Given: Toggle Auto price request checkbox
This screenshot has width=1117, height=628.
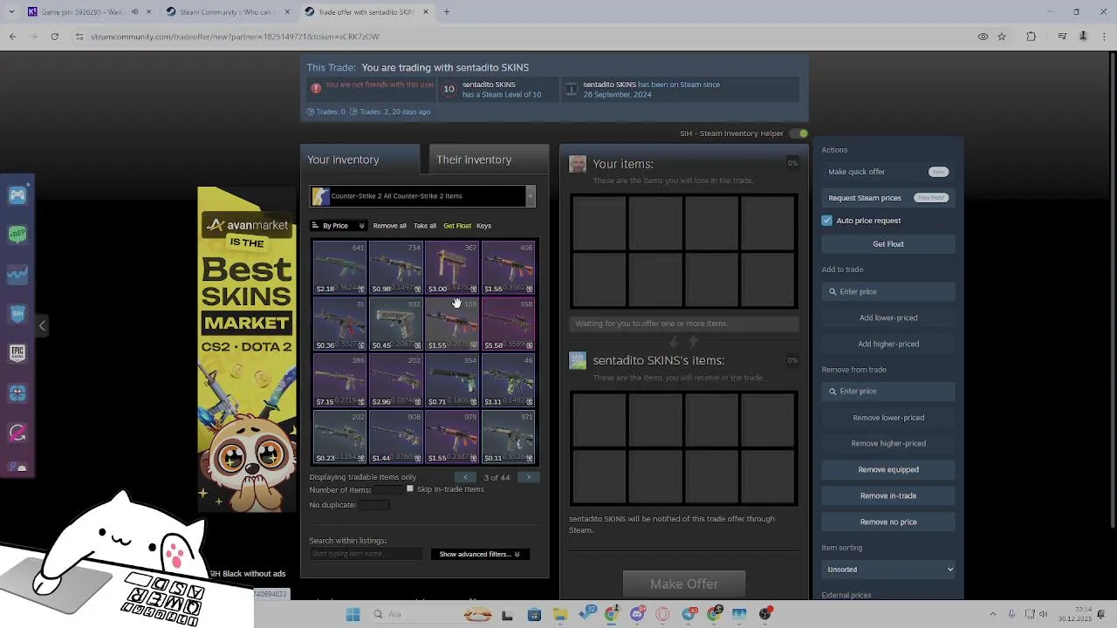Looking at the screenshot, I should point(827,221).
